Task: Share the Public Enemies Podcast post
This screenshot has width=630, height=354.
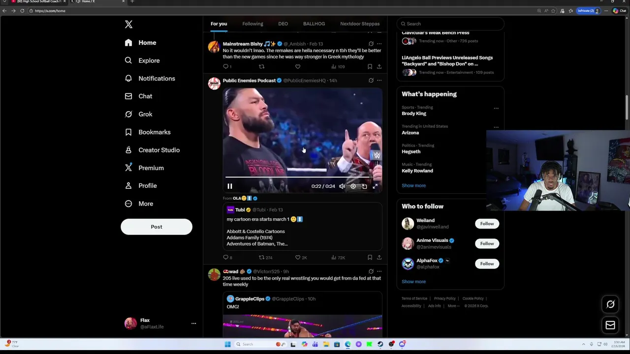Action: click(x=379, y=258)
